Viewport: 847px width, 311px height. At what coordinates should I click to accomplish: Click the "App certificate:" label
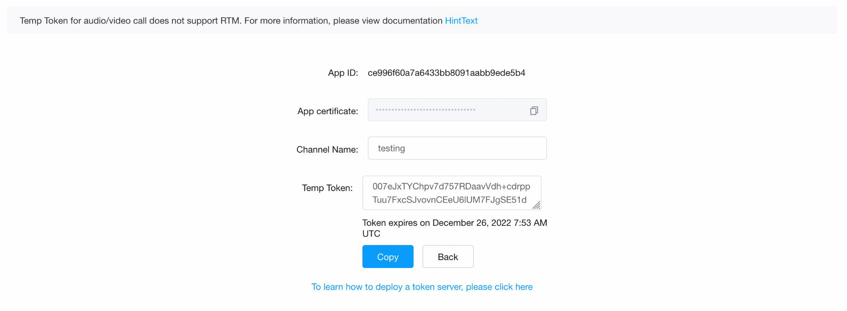[x=328, y=111]
